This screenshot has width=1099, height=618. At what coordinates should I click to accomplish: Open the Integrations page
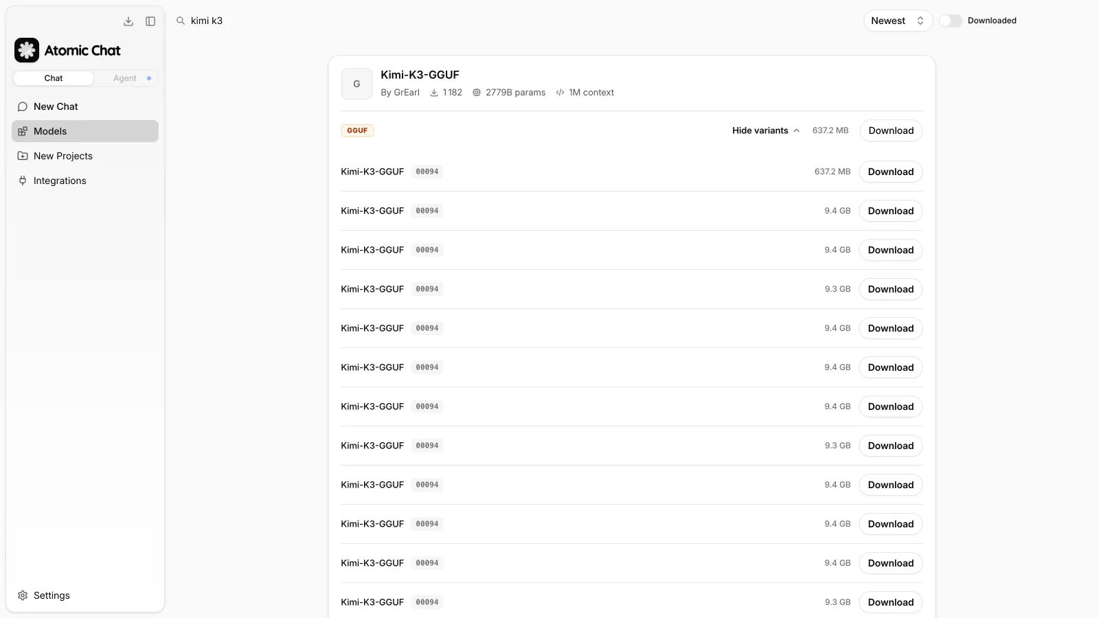(x=85, y=181)
